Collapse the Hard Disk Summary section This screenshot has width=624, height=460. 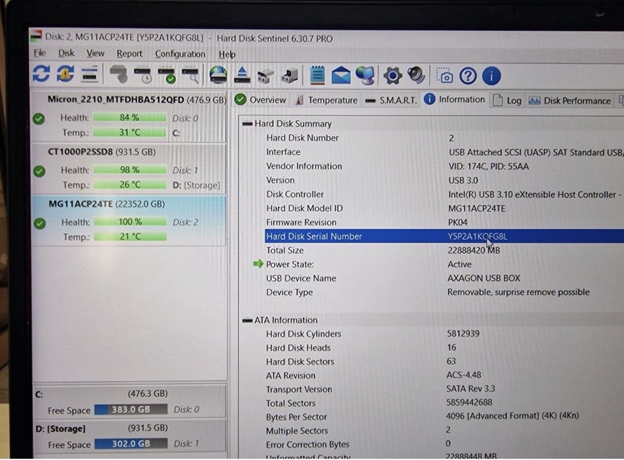pos(248,124)
